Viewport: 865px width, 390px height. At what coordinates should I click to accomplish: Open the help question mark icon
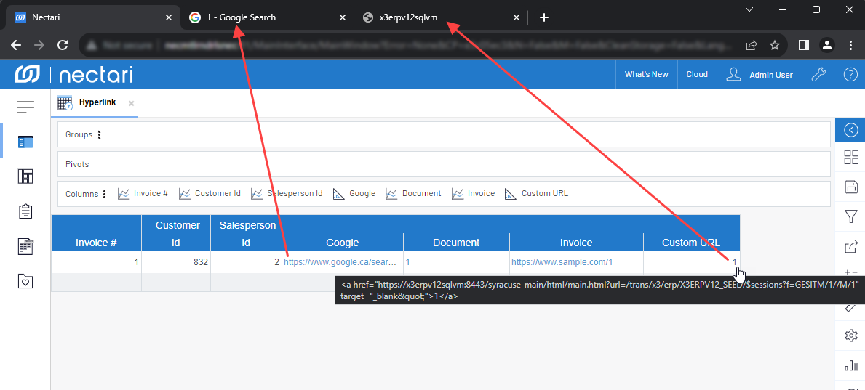point(850,74)
